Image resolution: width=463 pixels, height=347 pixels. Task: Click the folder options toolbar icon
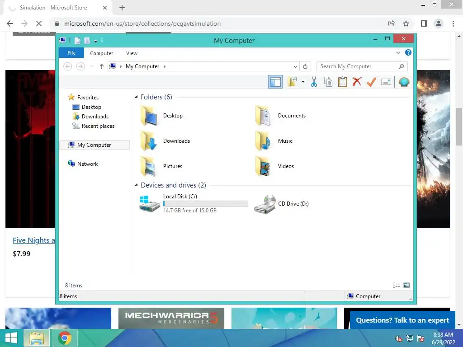coord(293,82)
